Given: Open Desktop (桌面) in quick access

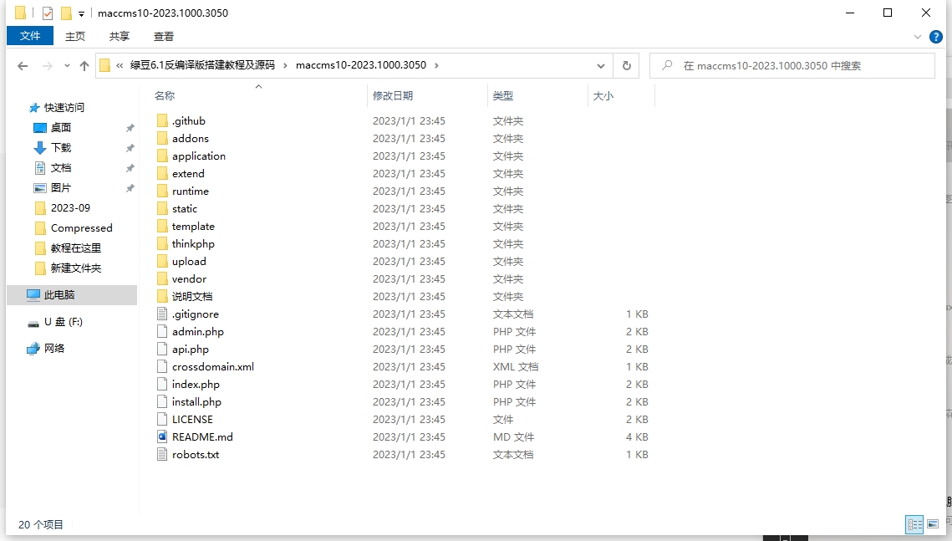Looking at the screenshot, I should tap(61, 127).
